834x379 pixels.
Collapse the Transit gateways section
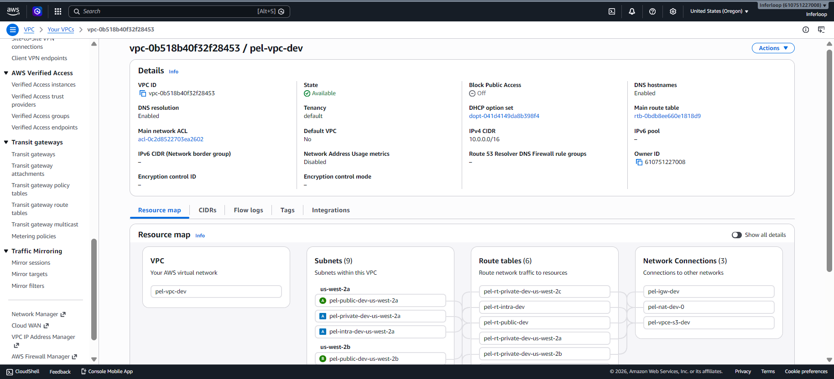pyautogui.click(x=6, y=142)
